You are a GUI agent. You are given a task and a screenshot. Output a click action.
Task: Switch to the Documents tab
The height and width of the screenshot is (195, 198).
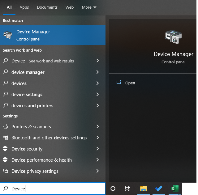tap(47, 7)
